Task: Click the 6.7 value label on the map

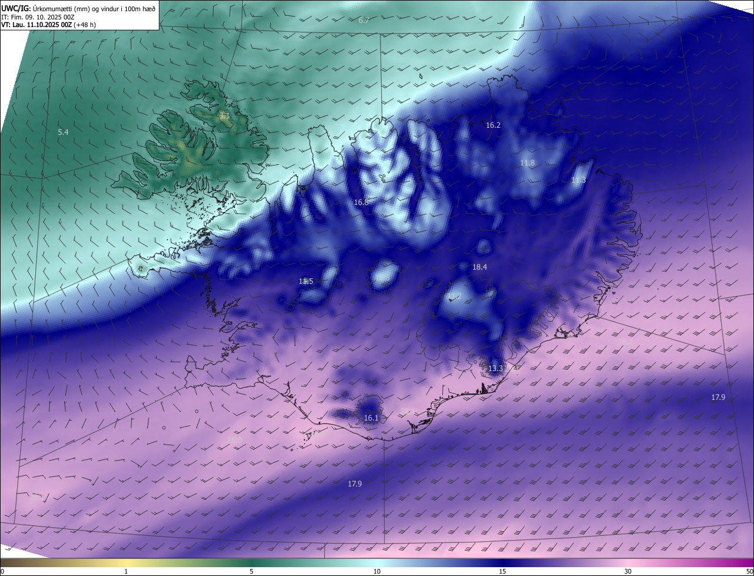Action: pyautogui.click(x=364, y=21)
